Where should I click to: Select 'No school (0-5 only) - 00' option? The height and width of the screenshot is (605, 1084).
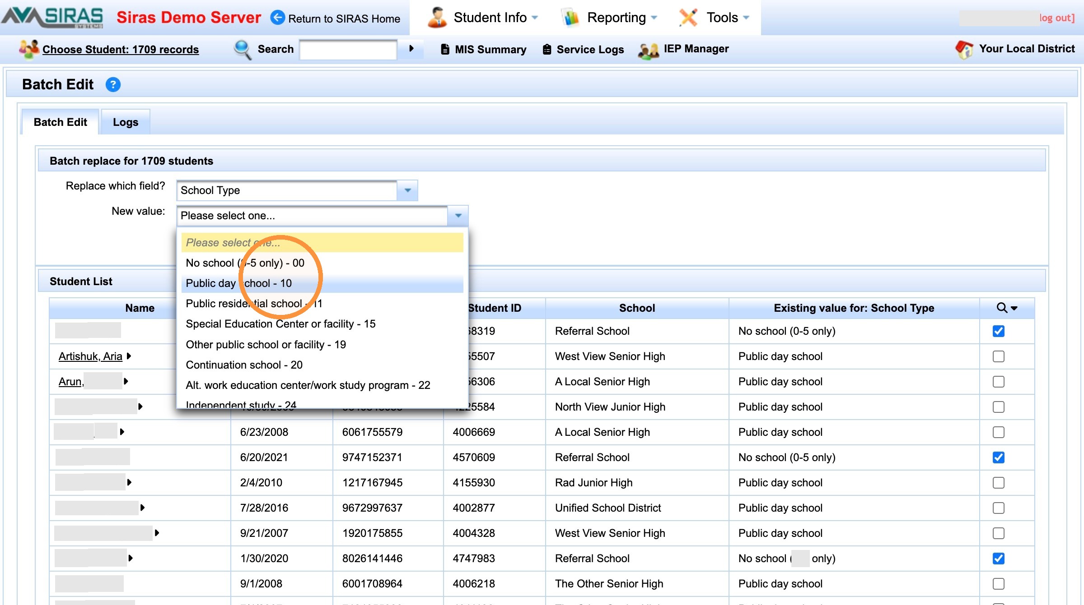point(322,263)
